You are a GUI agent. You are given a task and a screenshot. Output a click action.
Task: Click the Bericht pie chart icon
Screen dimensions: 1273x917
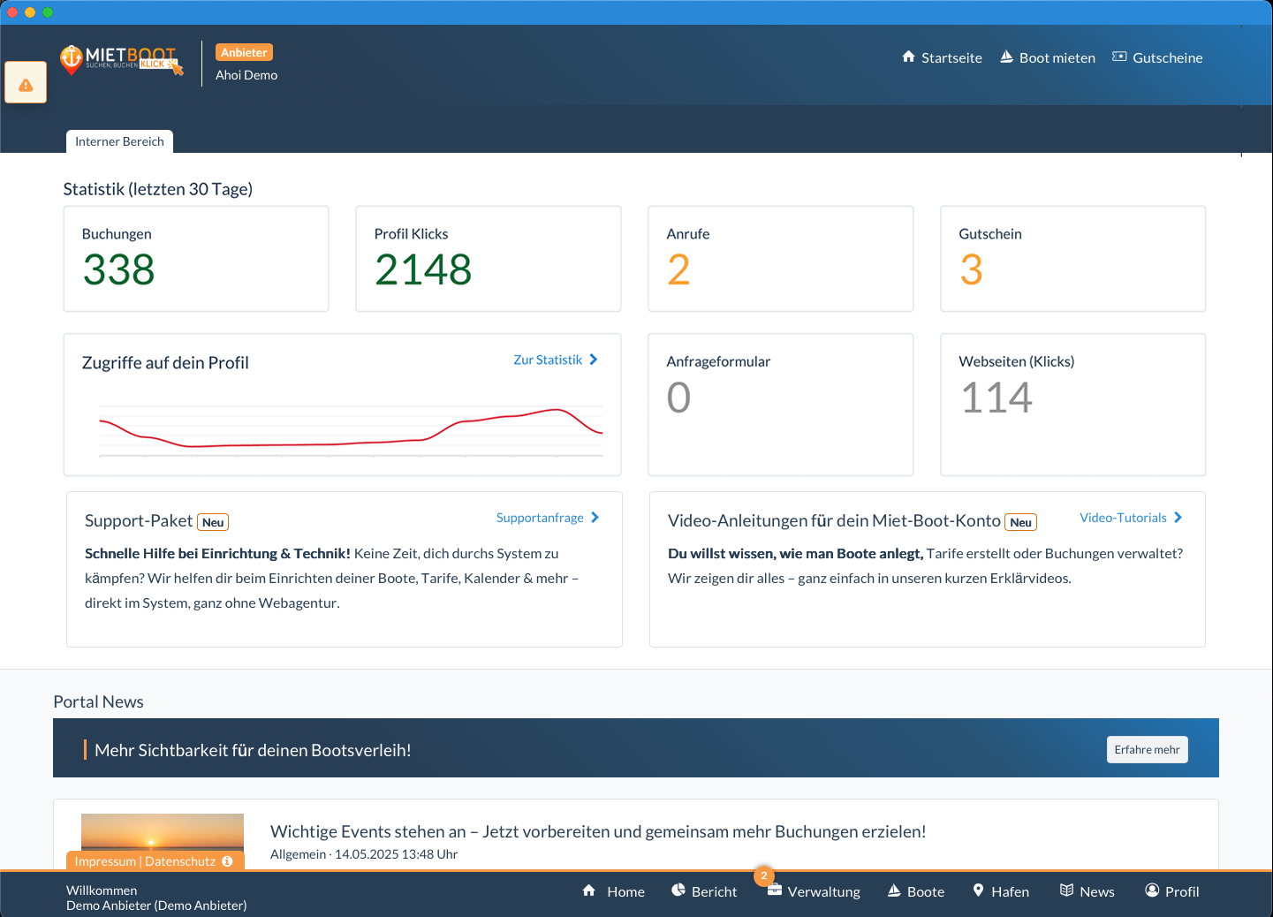click(678, 890)
